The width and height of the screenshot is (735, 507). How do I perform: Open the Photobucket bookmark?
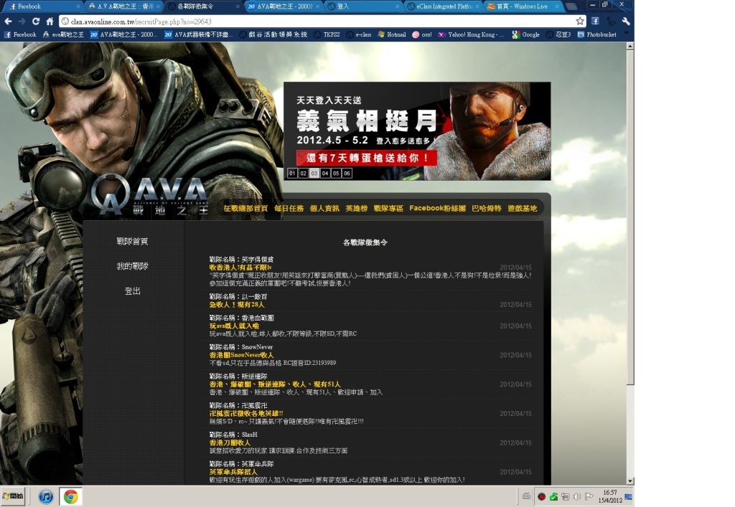[597, 34]
